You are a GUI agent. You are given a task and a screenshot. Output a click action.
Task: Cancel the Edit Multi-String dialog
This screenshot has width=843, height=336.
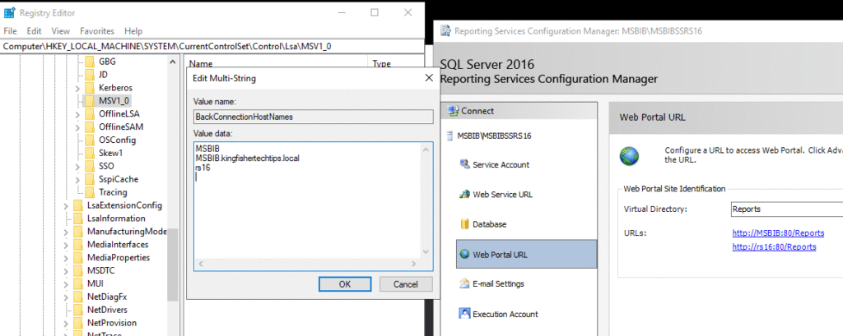click(405, 283)
